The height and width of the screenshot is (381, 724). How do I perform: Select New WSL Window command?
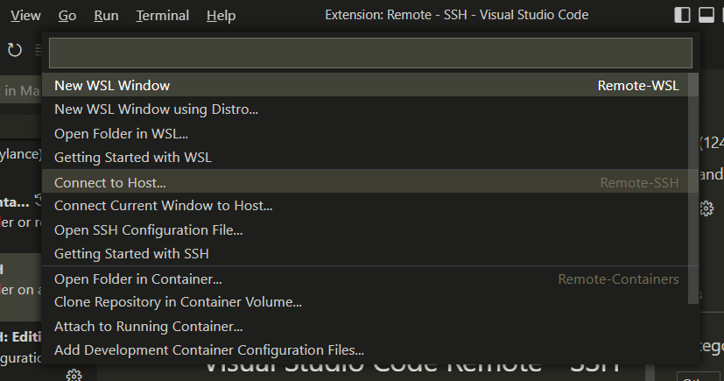(370, 86)
